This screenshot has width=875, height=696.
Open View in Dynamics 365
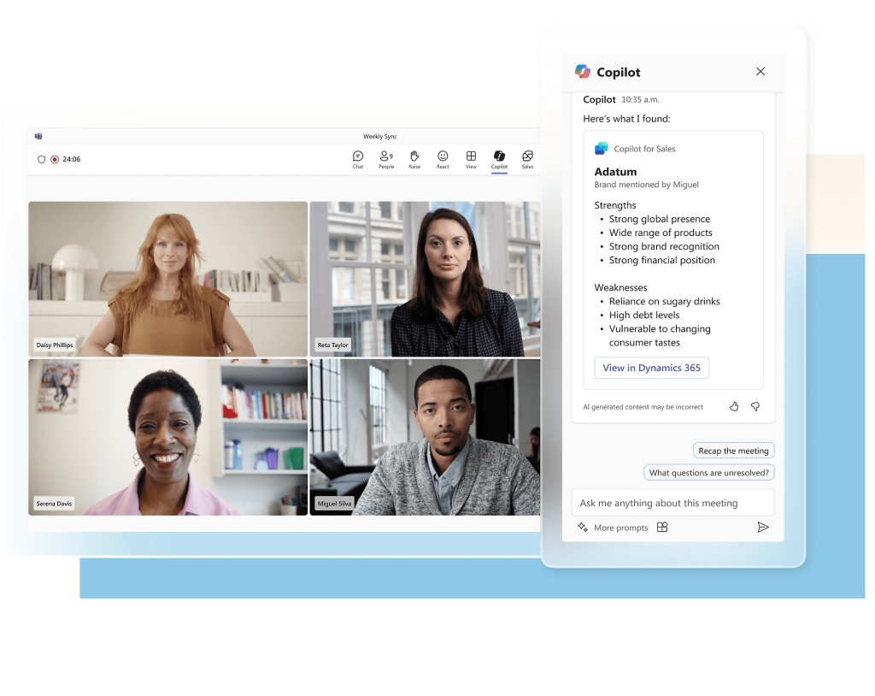pos(651,369)
